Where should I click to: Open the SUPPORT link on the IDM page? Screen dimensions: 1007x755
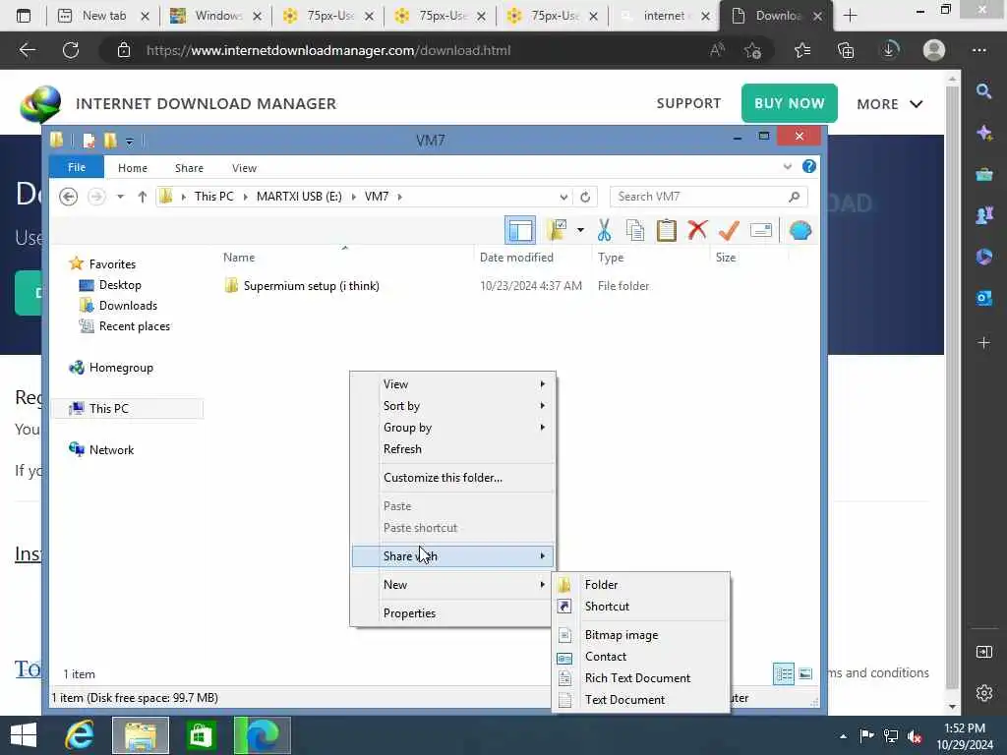[x=688, y=103]
